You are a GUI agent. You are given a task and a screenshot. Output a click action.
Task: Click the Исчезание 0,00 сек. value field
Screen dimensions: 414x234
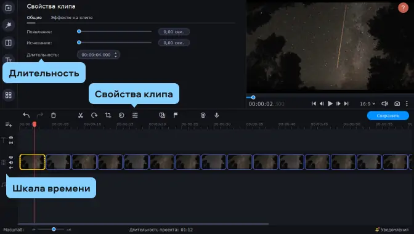(174, 42)
